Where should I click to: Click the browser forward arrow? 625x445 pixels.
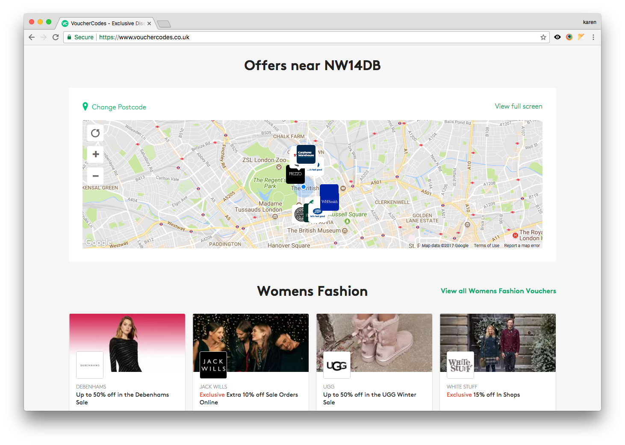click(44, 37)
